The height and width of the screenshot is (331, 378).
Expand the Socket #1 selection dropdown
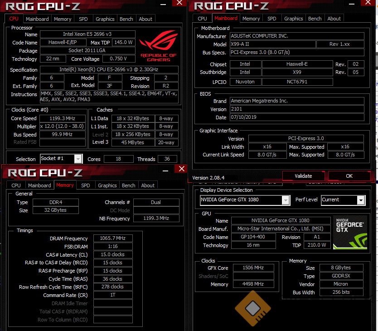(x=78, y=159)
